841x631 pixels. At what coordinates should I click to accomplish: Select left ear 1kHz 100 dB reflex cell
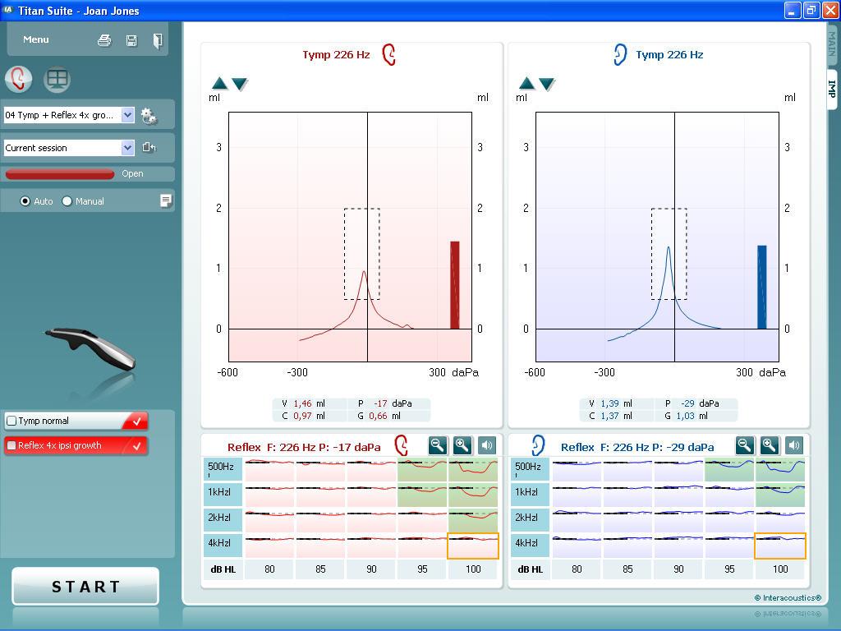tap(780, 495)
